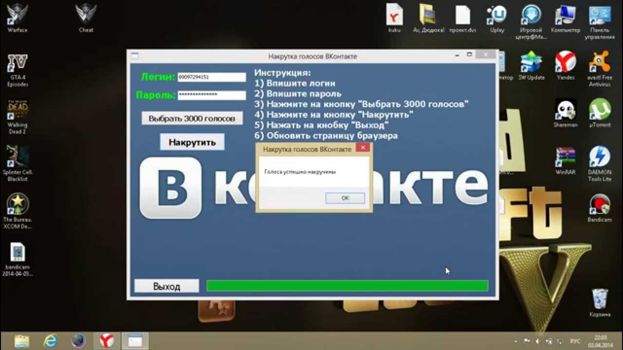Click instruction line 2) Впишите пароль
The image size is (623, 350).
298,94
